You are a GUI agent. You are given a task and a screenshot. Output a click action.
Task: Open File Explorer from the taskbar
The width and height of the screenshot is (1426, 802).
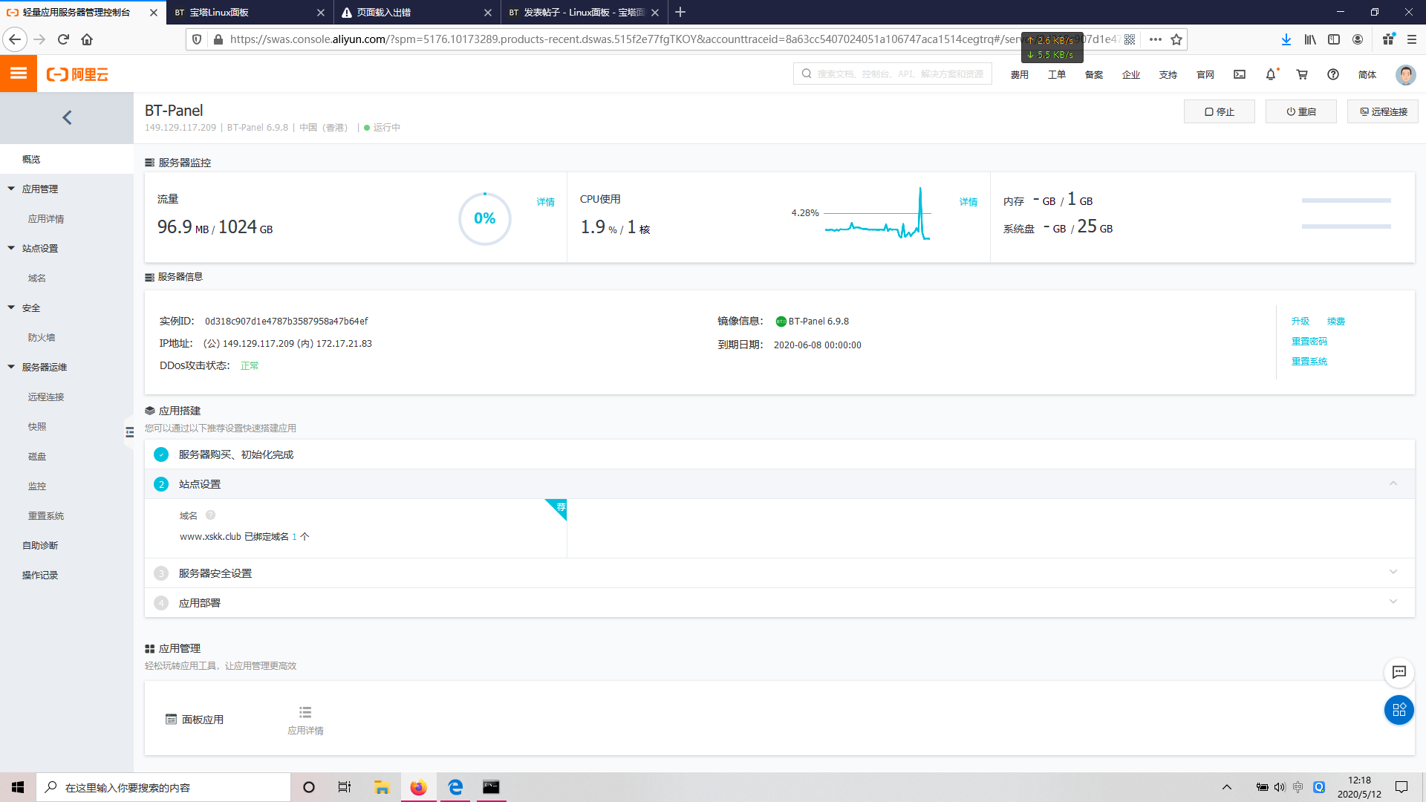click(x=382, y=787)
